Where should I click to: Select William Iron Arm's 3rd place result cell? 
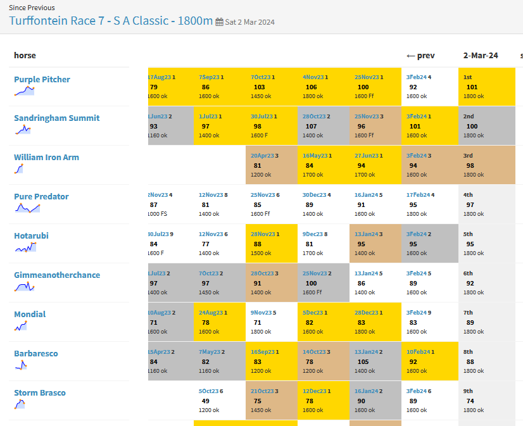pyautogui.click(x=486, y=165)
